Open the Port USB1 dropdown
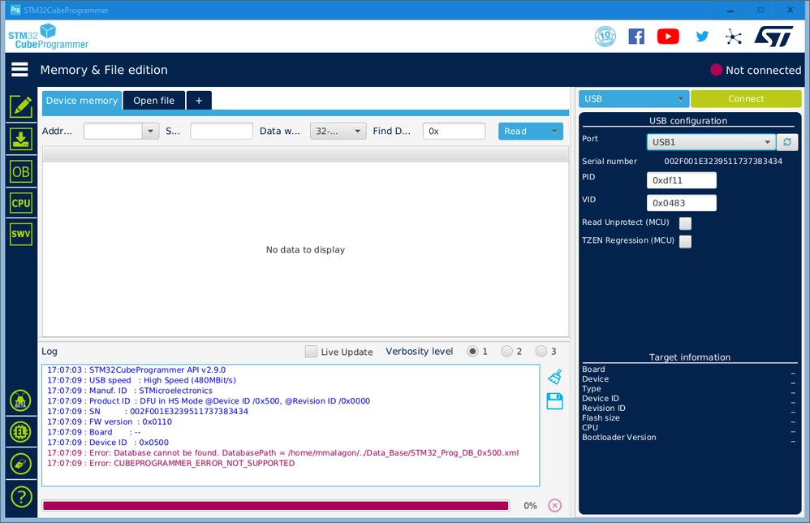 (x=711, y=141)
